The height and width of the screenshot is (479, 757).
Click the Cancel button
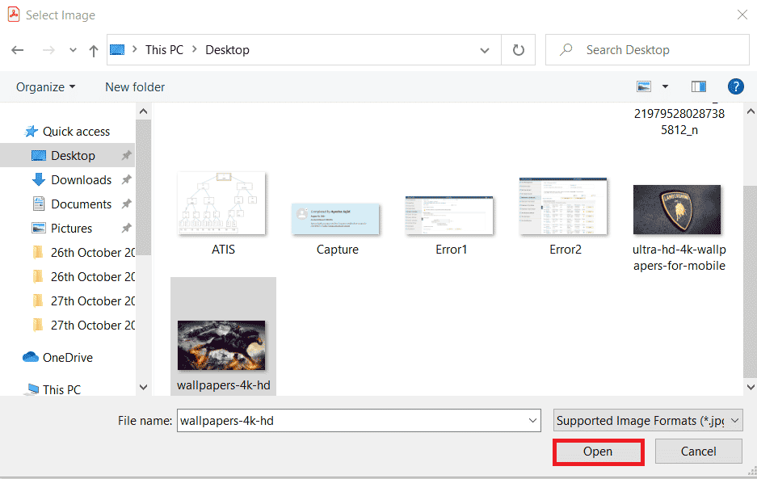698,452
